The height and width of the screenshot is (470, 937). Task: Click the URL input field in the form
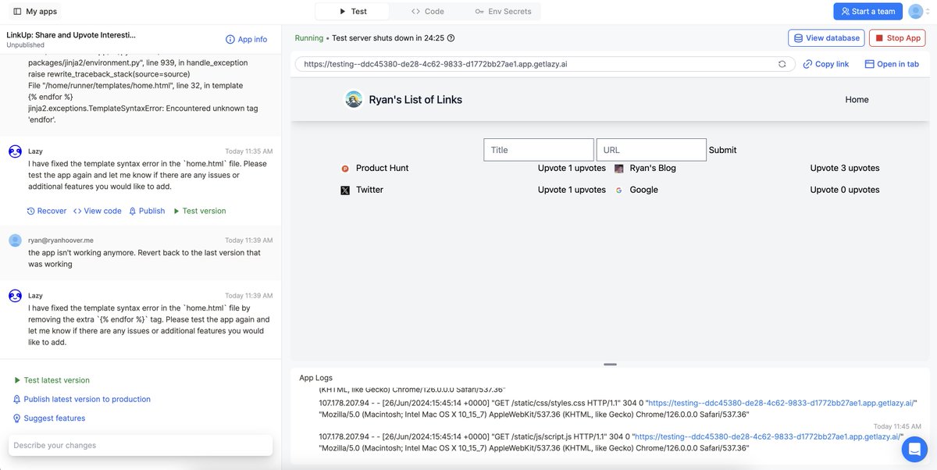click(651, 150)
